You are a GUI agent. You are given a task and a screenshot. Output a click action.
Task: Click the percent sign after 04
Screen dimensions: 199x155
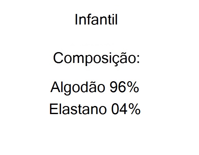coord(134,109)
